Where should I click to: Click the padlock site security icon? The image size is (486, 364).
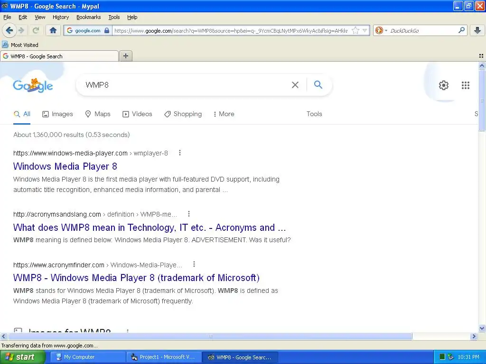(x=107, y=30)
